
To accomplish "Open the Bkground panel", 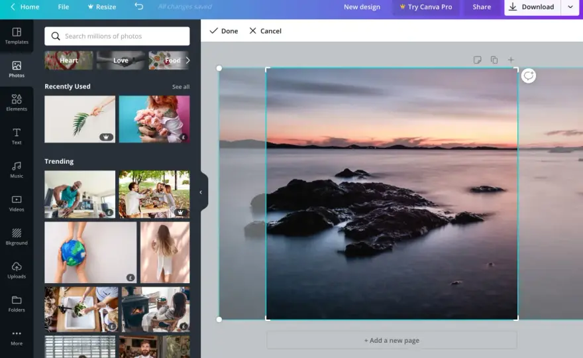I will pyautogui.click(x=17, y=237).
